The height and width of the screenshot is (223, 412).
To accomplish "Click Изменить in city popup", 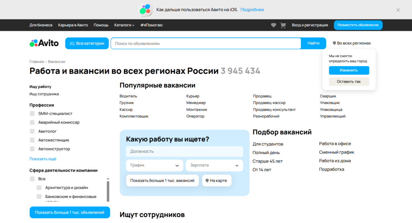I will [349, 70].
